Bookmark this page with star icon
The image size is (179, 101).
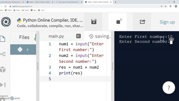pyautogui.click(x=166, y=6)
